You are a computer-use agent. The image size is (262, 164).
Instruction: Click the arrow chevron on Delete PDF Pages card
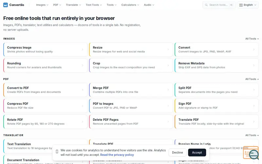(x=168, y=122)
